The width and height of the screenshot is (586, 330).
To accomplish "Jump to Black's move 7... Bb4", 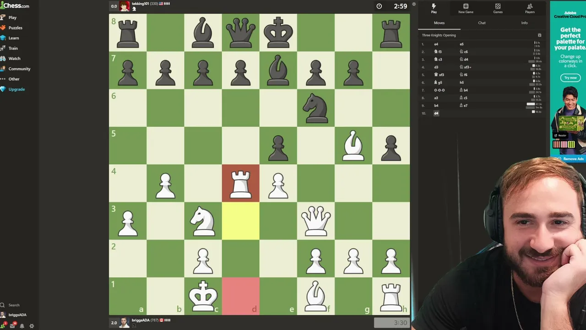I will [x=464, y=90].
